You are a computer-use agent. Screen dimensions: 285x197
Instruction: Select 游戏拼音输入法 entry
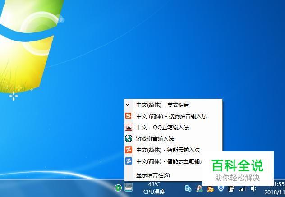click(x=173, y=139)
